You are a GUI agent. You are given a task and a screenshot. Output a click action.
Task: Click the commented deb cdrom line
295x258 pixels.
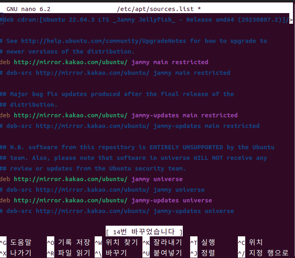click(144, 20)
